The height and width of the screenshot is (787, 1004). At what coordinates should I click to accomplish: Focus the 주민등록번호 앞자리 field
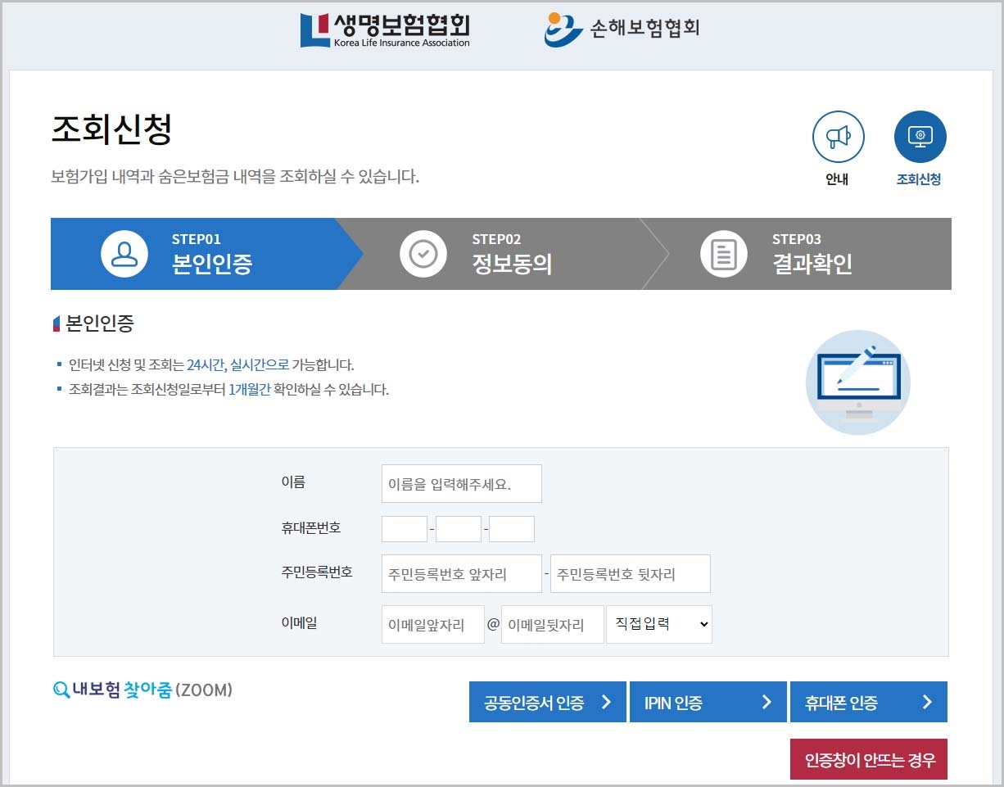point(462,574)
